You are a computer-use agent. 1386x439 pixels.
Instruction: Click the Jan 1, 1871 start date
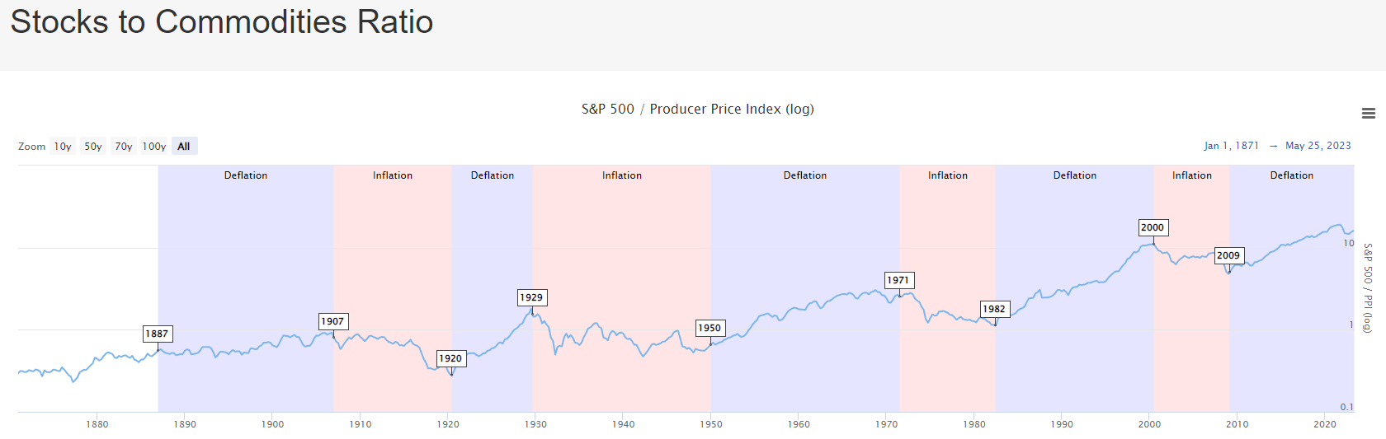[x=1231, y=146]
